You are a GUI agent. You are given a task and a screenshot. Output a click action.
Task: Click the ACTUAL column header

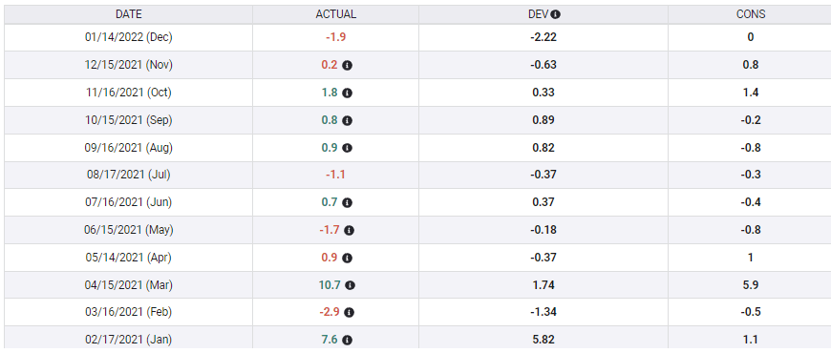coord(336,14)
